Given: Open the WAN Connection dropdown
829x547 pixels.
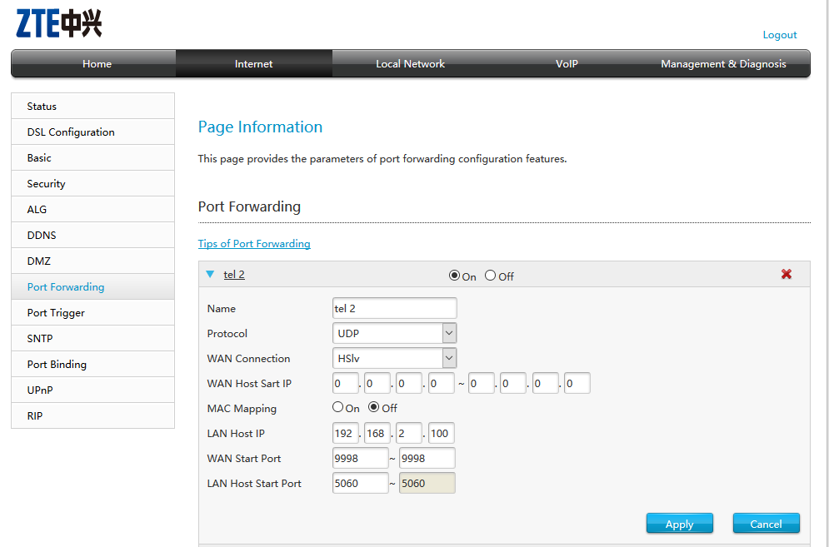Looking at the screenshot, I should [x=394, y=358].
